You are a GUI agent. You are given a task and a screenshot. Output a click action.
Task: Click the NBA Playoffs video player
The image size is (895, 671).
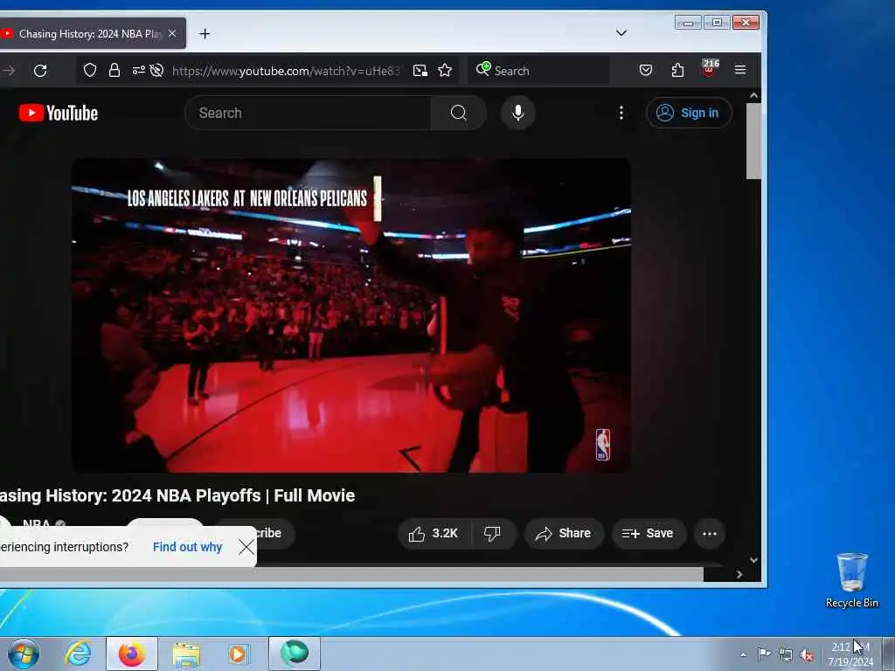pos(351,315)
